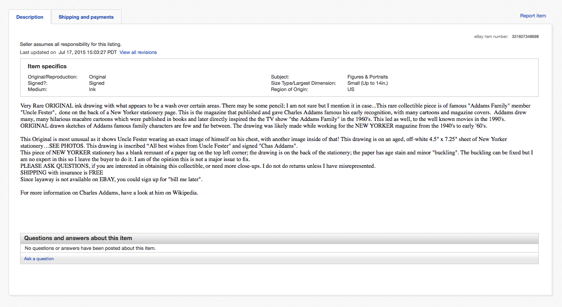This screenshot has width=562, height=307.
Task: Click the Subject value Figures & Portraits
Action: point(368,77)
